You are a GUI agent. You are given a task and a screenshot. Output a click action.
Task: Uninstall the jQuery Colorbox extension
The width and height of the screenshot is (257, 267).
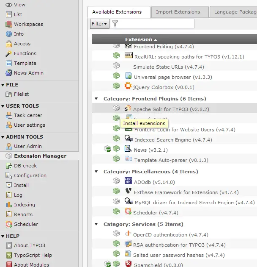point(116,86)
